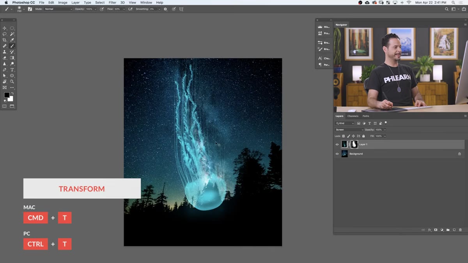Swap foreground and background colors
Image resolution: width=468 pixels, height=263 pixels.
click(12, 93)
